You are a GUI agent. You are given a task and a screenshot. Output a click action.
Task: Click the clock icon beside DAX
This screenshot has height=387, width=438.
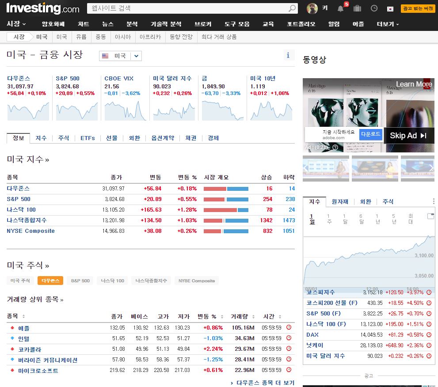click(x=429, y=335)
